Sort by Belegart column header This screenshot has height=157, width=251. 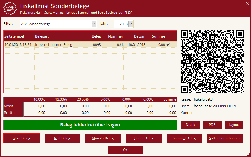[x=42, y=36]
